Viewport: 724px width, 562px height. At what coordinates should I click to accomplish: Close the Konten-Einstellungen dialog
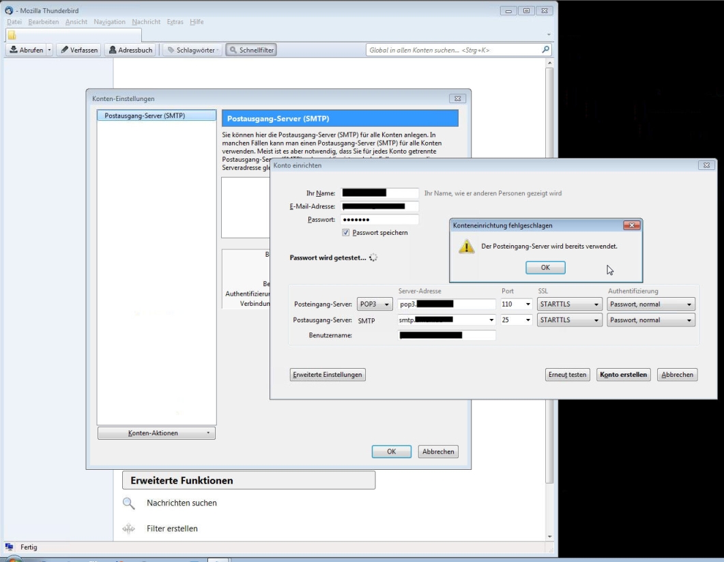[x=458, y=98]
